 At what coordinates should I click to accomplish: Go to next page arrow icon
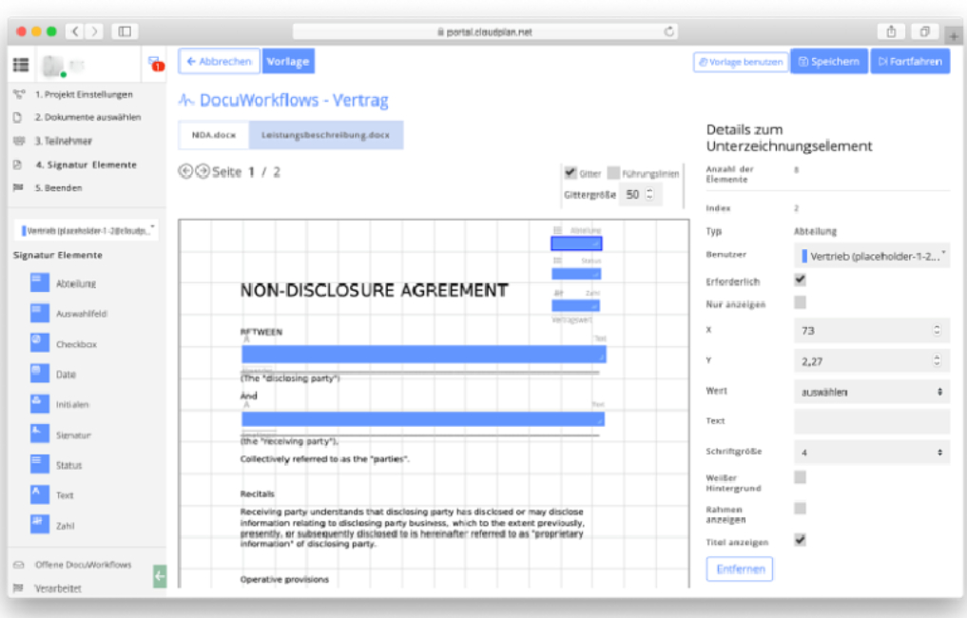click(x=203, y=171)
